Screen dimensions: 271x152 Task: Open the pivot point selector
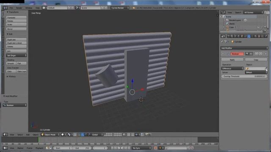(x=70, y=135)
